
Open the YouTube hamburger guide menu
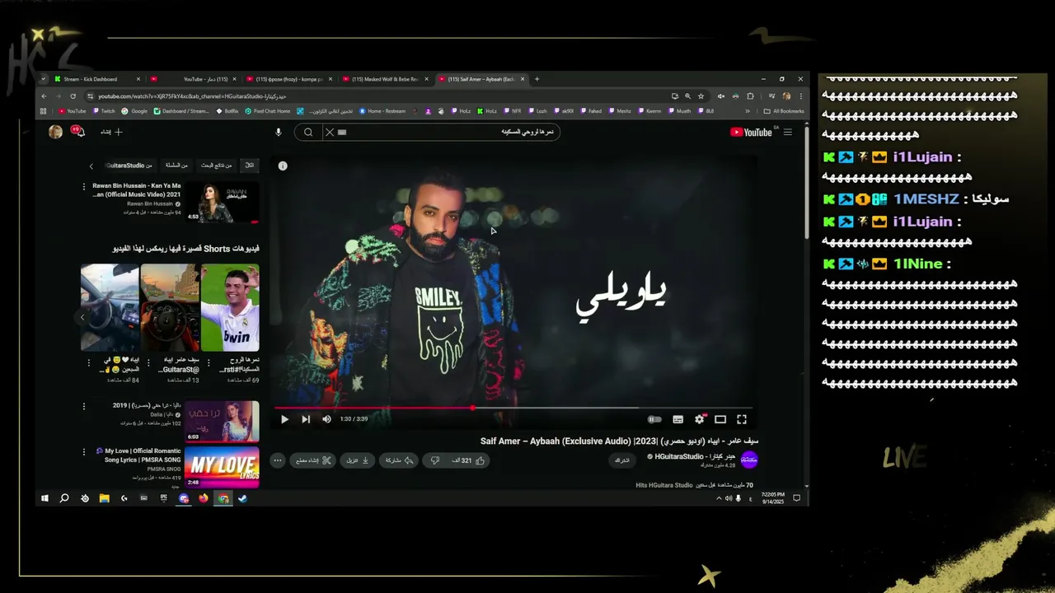point(788,132)
